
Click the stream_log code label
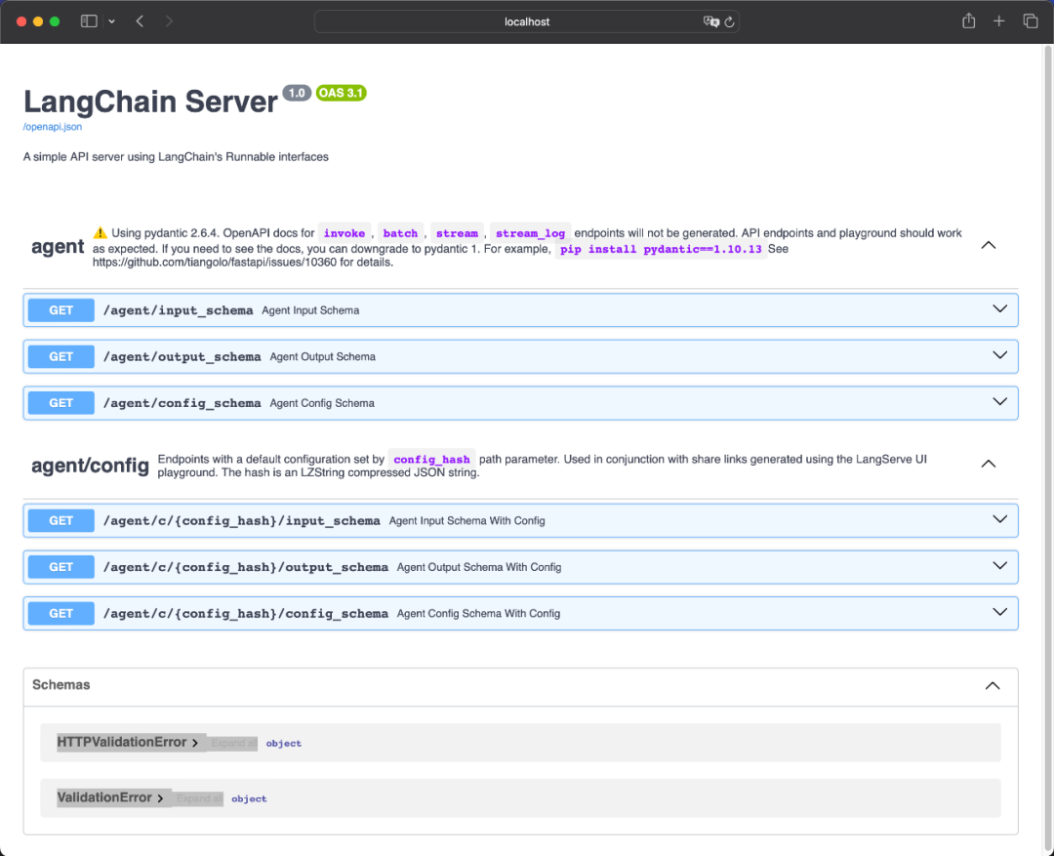click(530, 233)
